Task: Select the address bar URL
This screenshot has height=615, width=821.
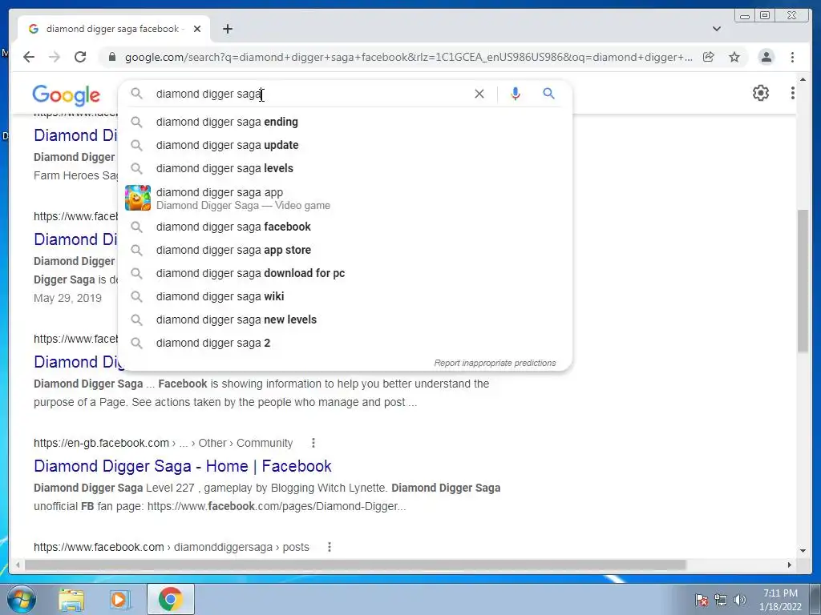Action: [408, 57]
